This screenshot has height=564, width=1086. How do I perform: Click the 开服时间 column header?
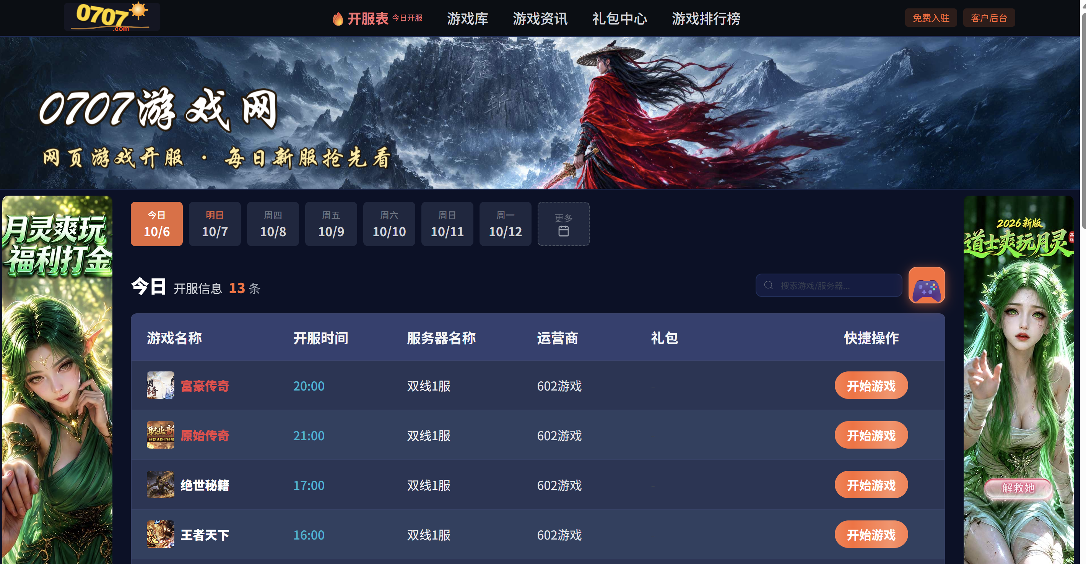point(320,338)
